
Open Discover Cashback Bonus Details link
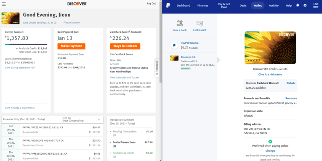tap(291, 83)
